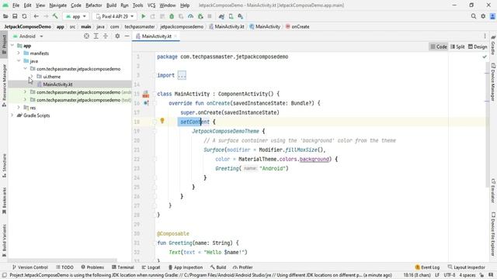Expand the collapsed import block
Viewport: 497px width, 279px height.
pyautogui.click(x=182, y=75)
